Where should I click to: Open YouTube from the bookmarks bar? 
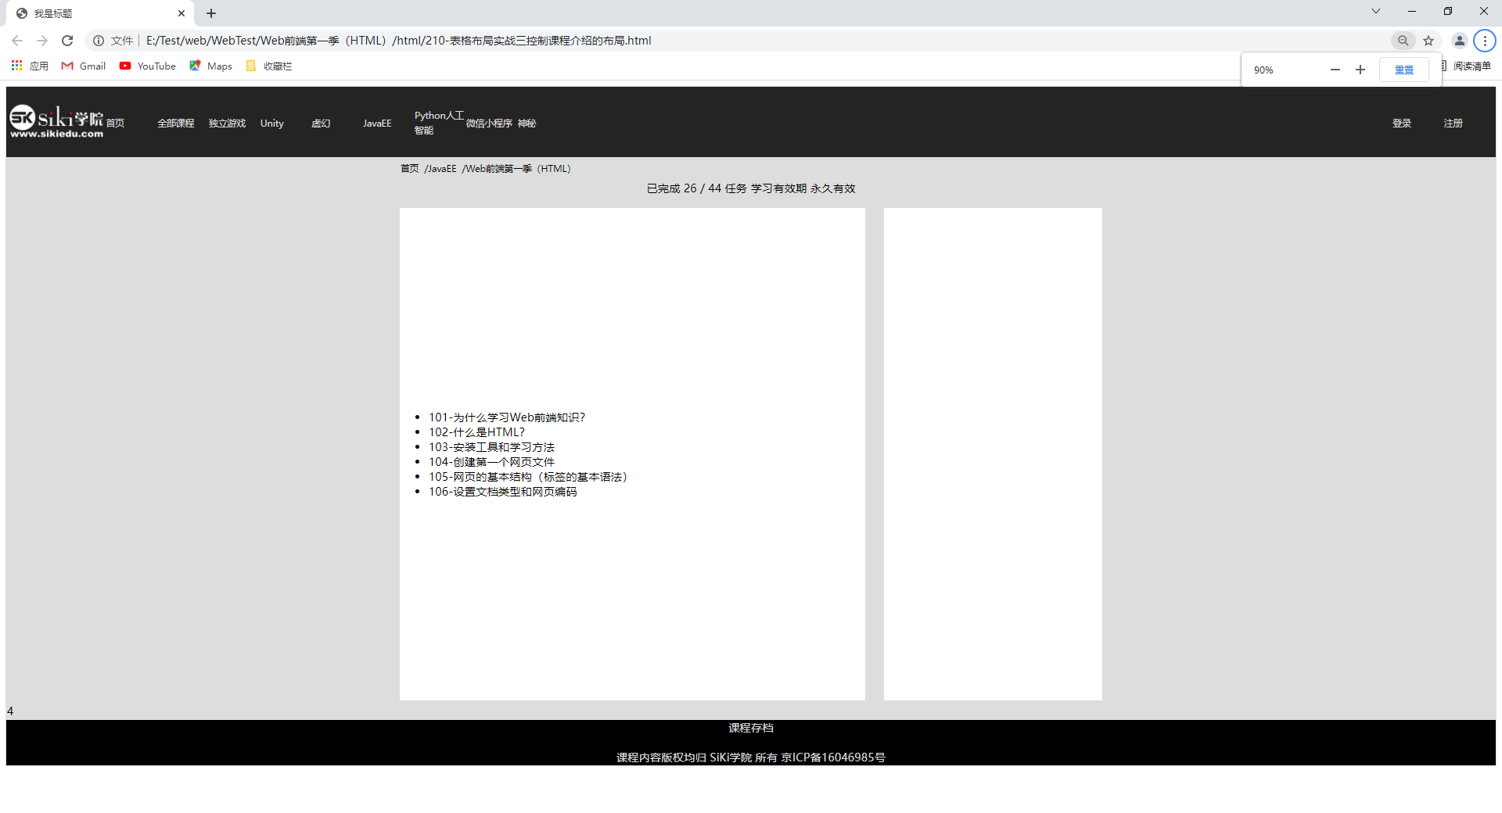(147, 66)
